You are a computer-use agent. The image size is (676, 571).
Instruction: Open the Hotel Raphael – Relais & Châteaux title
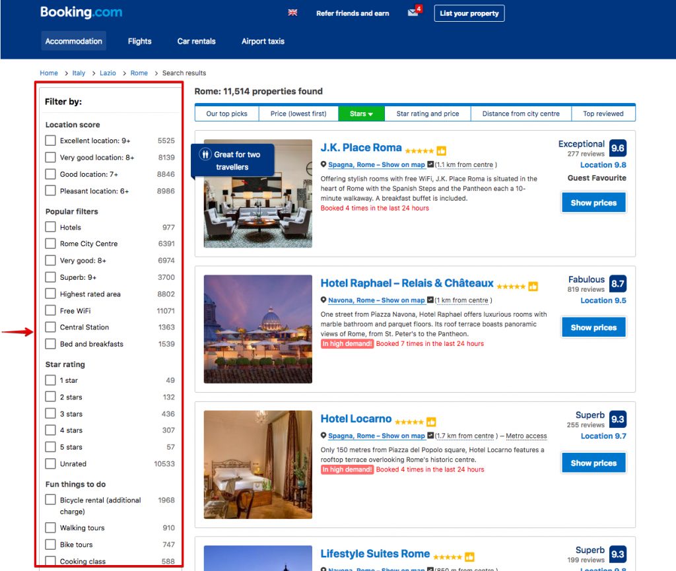(x=407, y=283)
